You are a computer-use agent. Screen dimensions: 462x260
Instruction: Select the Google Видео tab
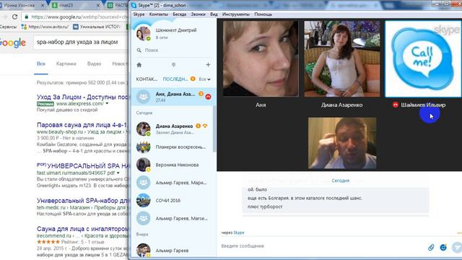point(94,64)
